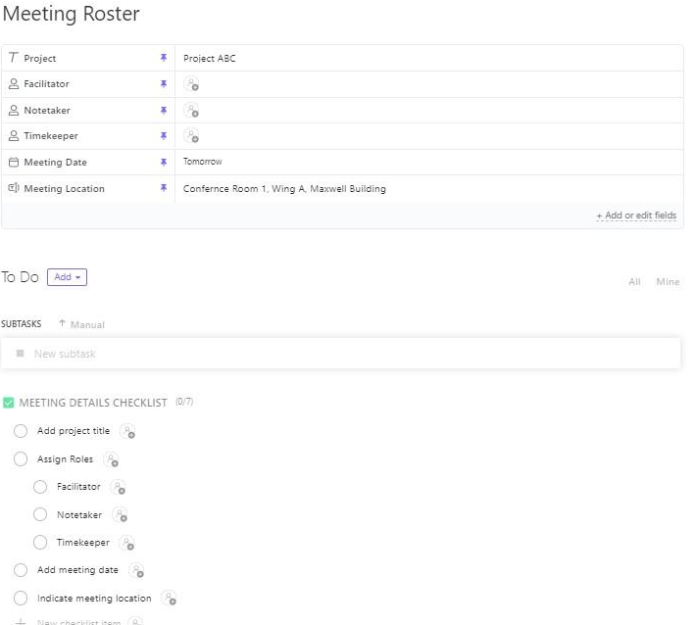
Task: Click the Meeting Roster title
Action: pos(71,14)
